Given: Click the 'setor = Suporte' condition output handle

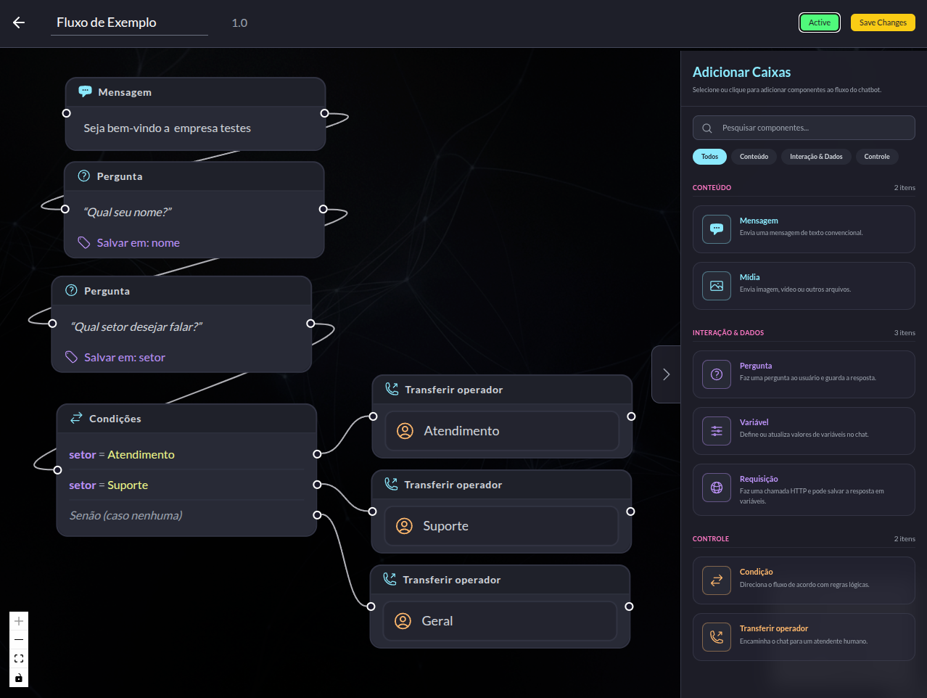Looking at the screenshot, I should 317,485.
